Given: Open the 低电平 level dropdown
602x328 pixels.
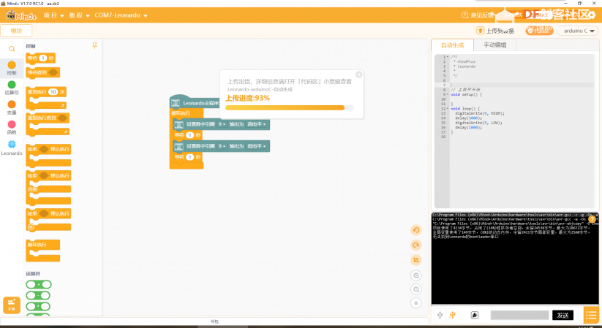Looking at the screenshot, I should [257, 146].
